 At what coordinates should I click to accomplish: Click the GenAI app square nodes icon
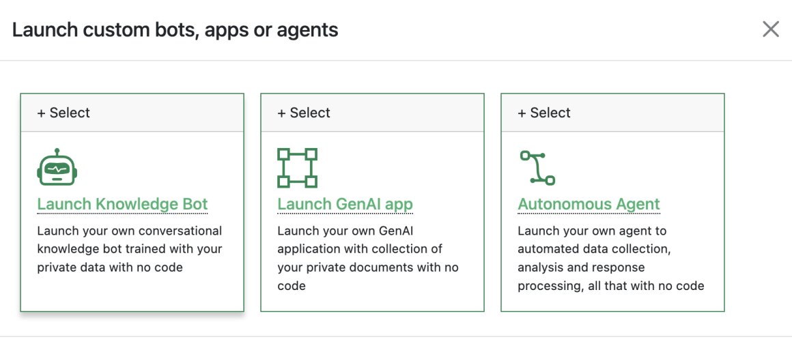point(298,168)
